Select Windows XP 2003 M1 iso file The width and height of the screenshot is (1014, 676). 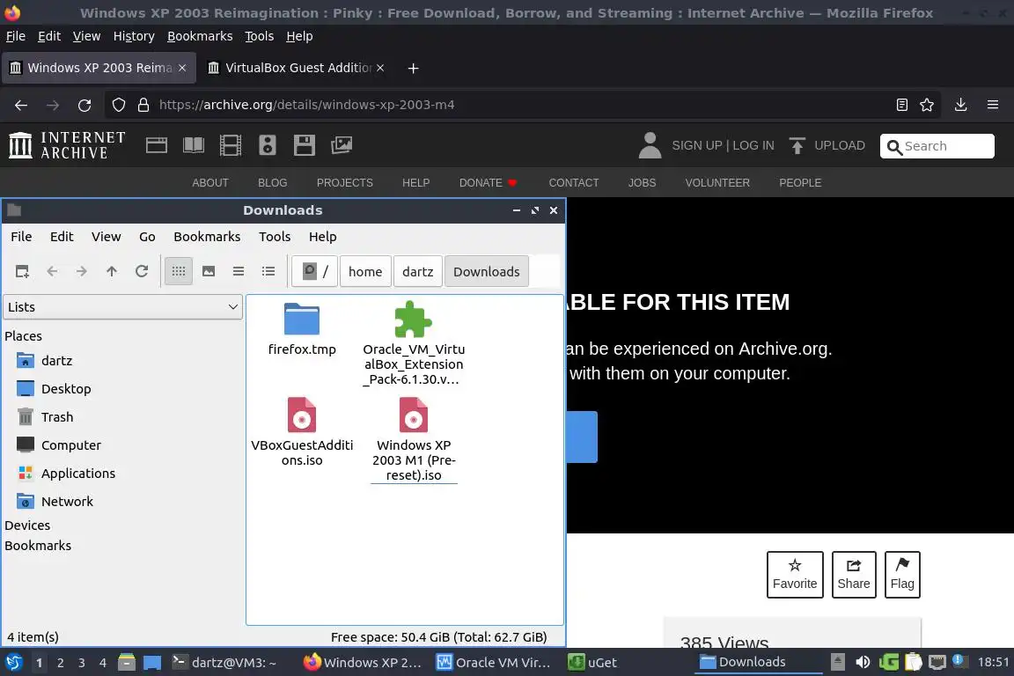click(414, 439)
